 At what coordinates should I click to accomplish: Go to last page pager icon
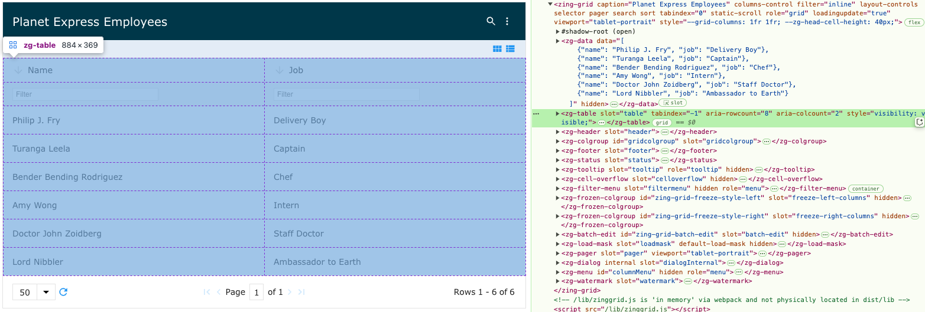point(301,292)
